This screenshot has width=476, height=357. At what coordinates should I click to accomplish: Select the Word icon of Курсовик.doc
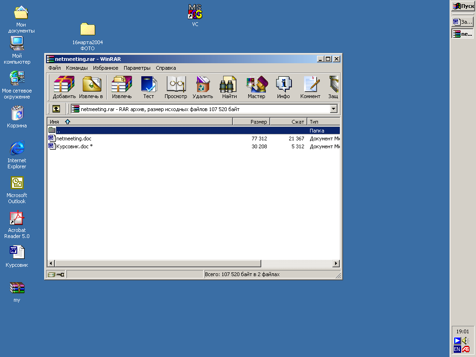coord(52,146)
